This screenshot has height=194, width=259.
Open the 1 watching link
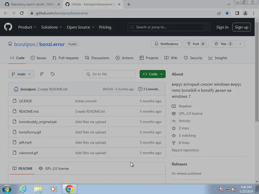187,135
